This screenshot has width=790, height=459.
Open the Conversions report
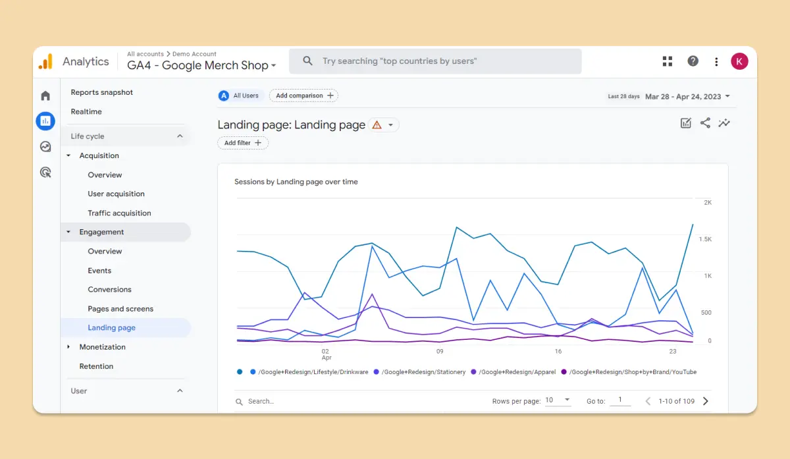[x=110, y=290]
